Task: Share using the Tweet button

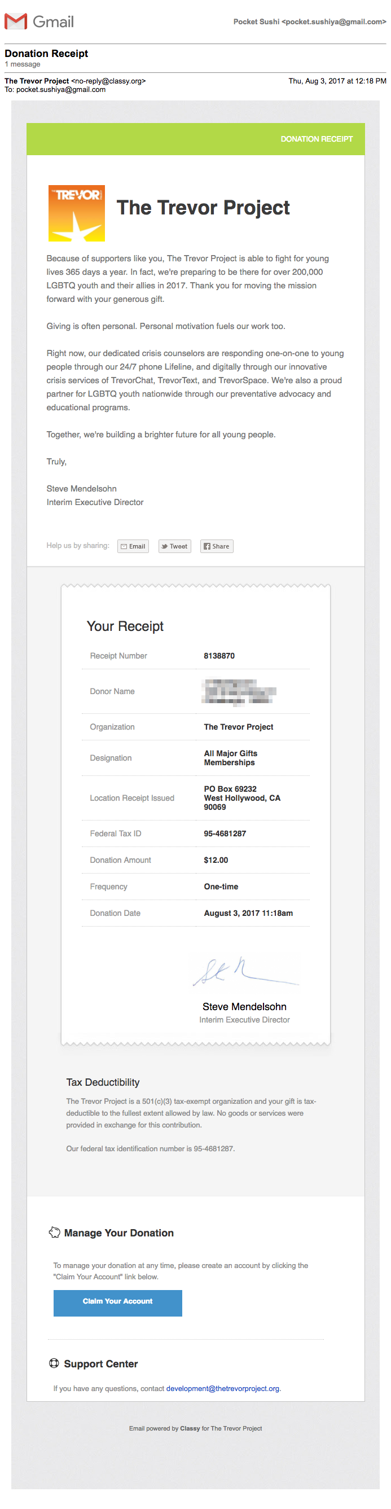Action: tap(174, 546)
